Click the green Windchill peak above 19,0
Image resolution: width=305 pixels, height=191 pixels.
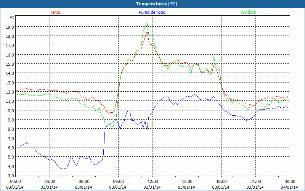(x=147, y=23)
